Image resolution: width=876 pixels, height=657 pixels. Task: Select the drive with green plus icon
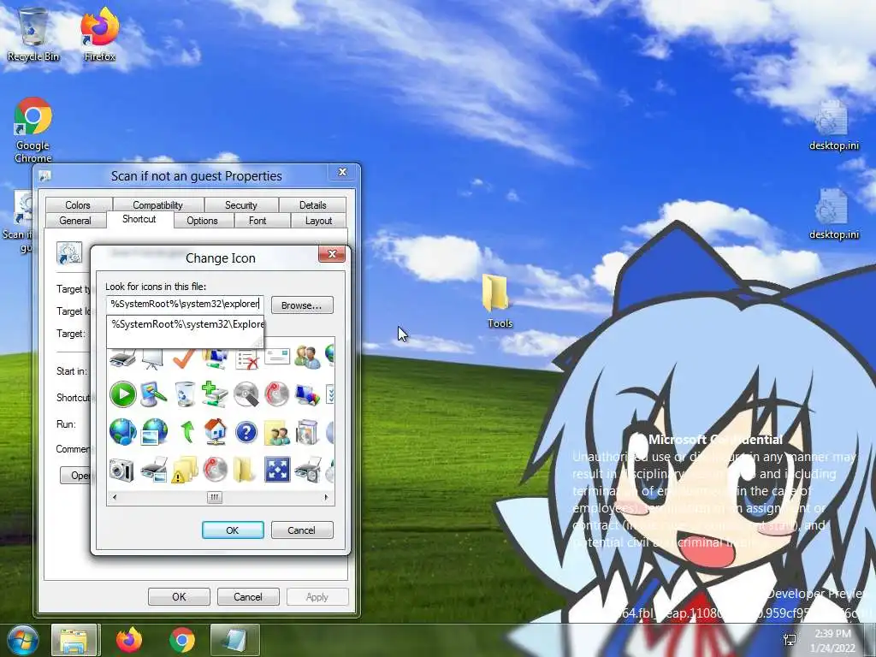215,394
